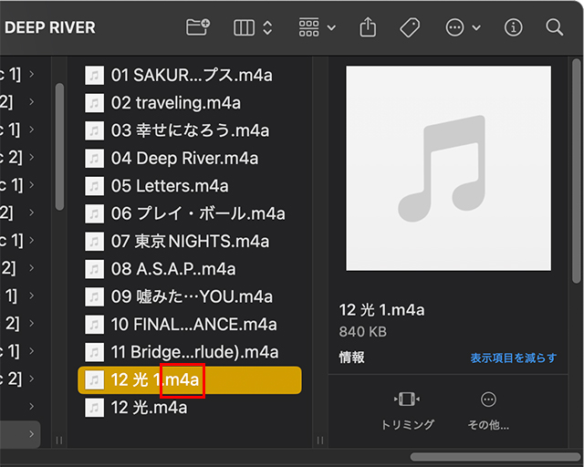Screen dimensions: 584x467
Task: Select file 02 traveling.m4a
Action: pyautogui.click(x=190, y=103)
